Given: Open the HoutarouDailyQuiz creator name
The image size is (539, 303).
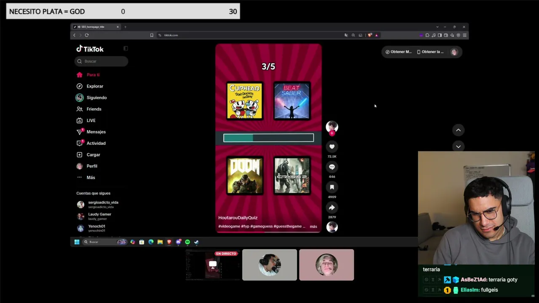Looking at the screenshot, I should coord(238,218).
